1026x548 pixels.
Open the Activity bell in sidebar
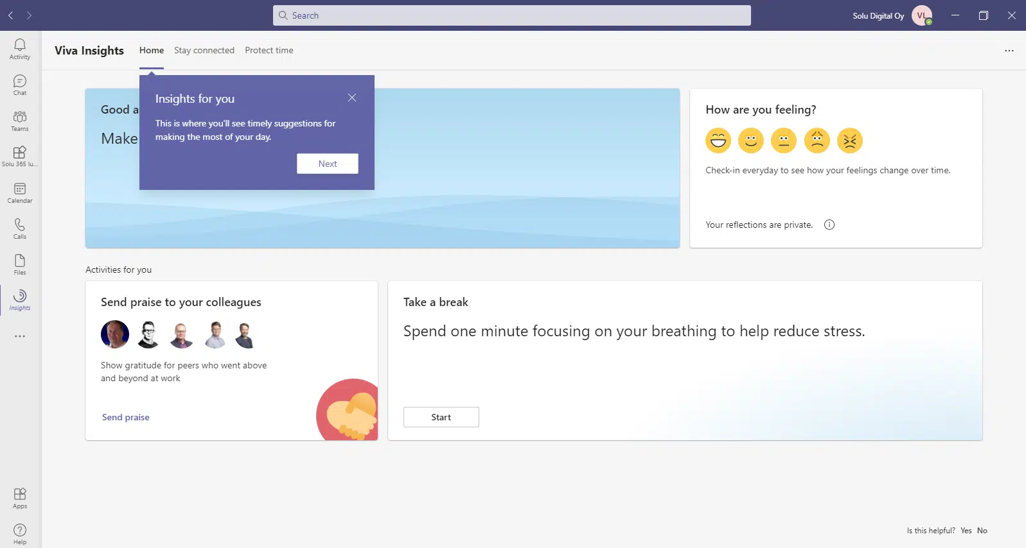tap(20, 48)
